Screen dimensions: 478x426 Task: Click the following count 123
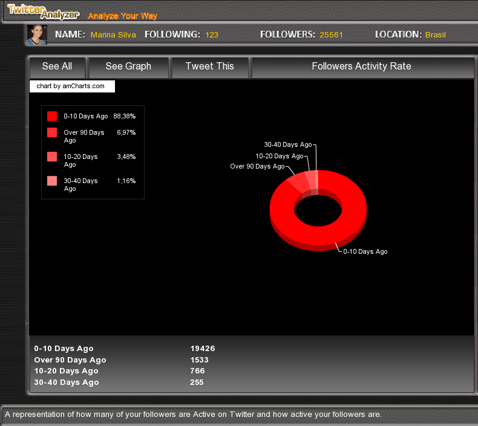click(x=212, y=34)
